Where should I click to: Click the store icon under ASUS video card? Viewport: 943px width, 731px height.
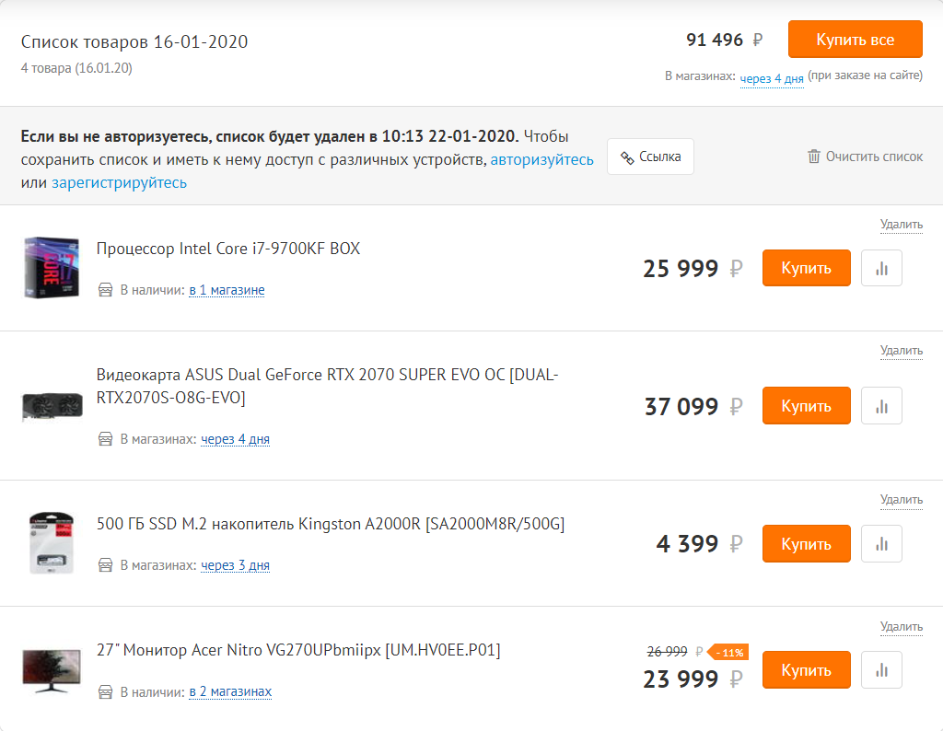point(106,439)
